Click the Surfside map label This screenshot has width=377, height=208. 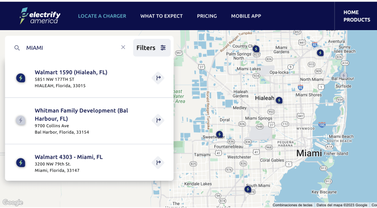tap(344, 86)
